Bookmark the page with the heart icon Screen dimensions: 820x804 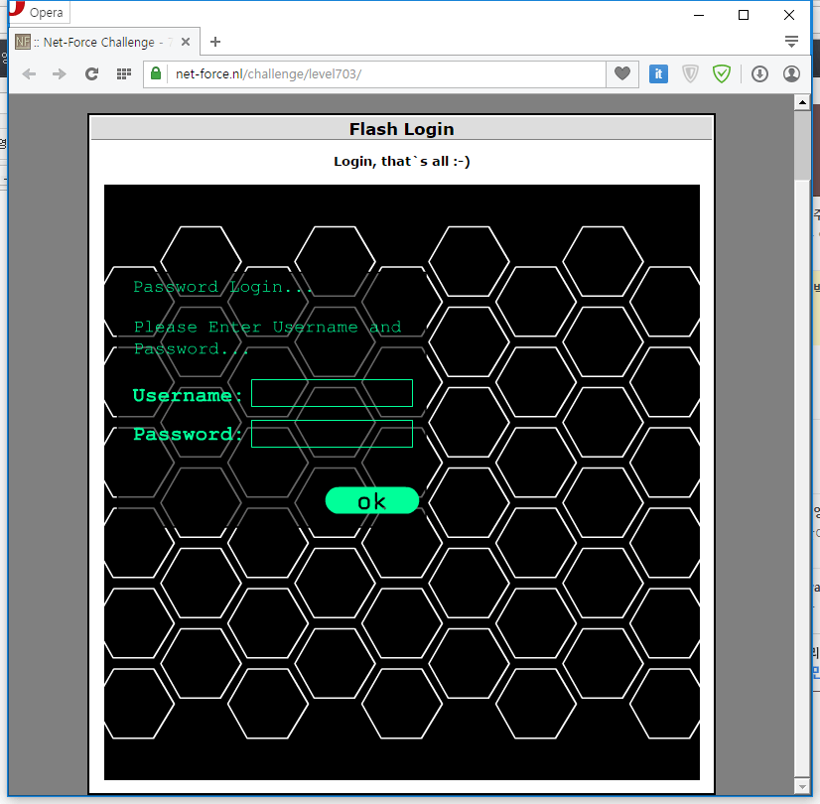pos(621,73)
